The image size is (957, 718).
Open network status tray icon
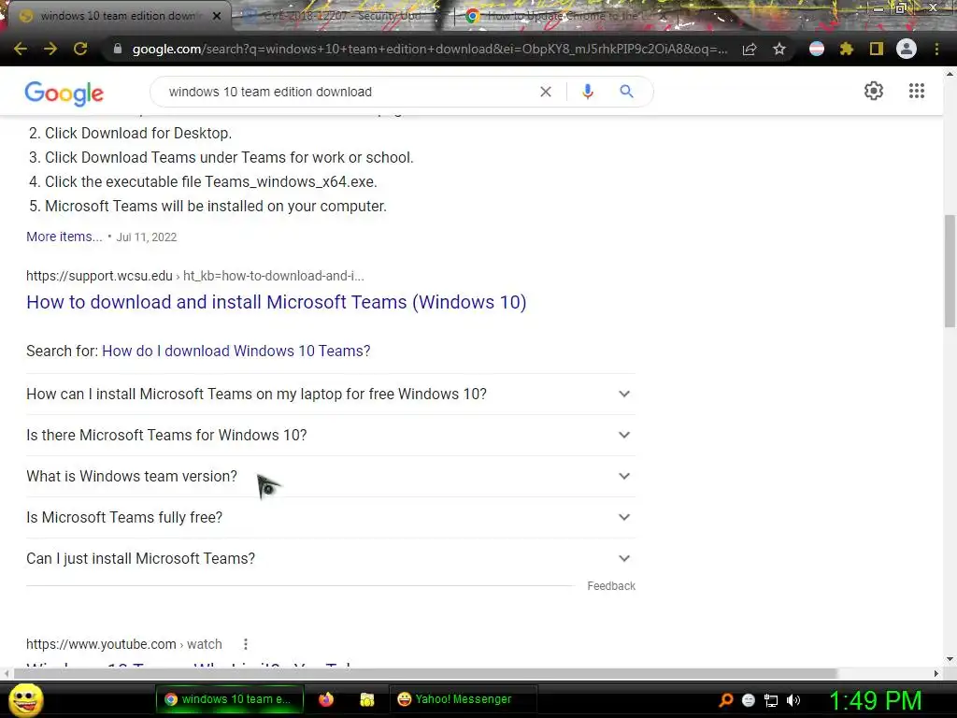click(771, 700)
